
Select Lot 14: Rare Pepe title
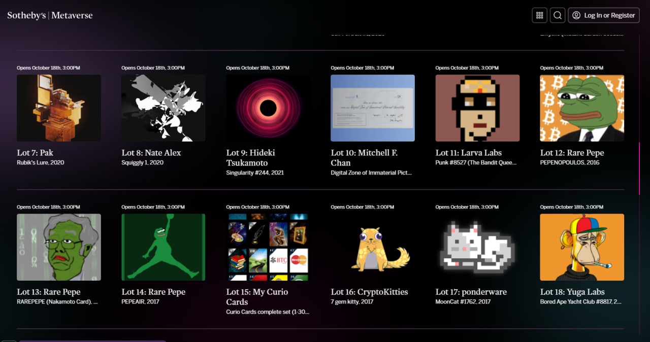[153, 292]
